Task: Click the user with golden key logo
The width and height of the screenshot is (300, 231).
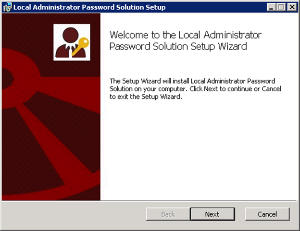Action: tap(72, 42)
